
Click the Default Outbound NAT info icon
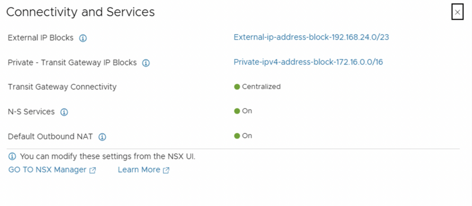[102, 137]
